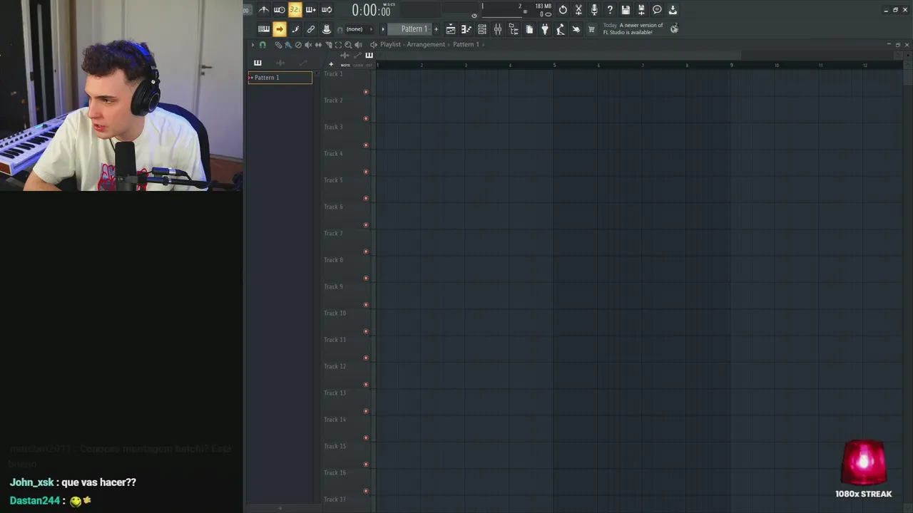
Task: Select the Delete tool
Action: (x=298, y=45)
